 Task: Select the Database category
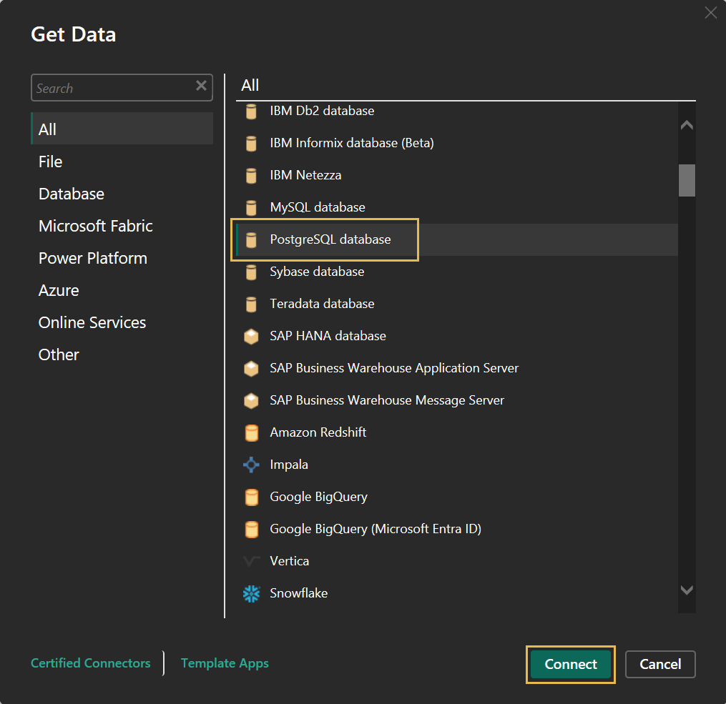coord(122,194)
